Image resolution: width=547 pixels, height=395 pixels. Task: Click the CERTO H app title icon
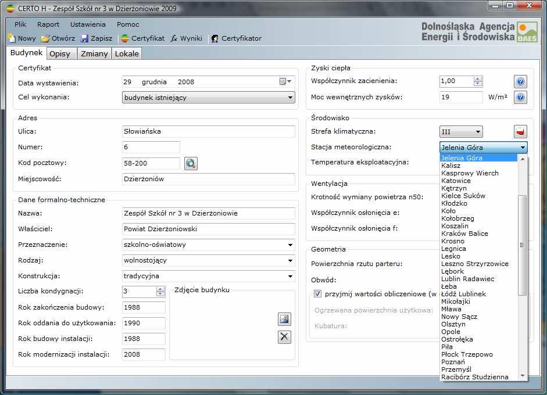(11, 8)
